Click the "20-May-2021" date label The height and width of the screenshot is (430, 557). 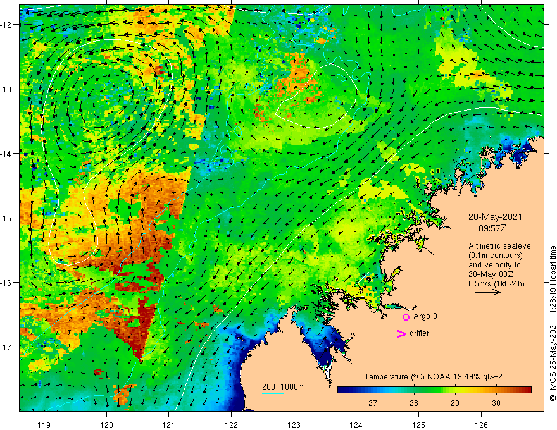coord(495,217)
